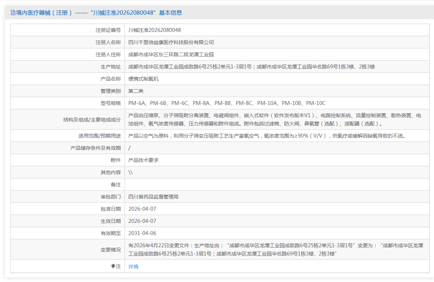The height and width of the screenshot is (282, 434).
Task: Click the 生效日期 label
Action: click(111, 221)
